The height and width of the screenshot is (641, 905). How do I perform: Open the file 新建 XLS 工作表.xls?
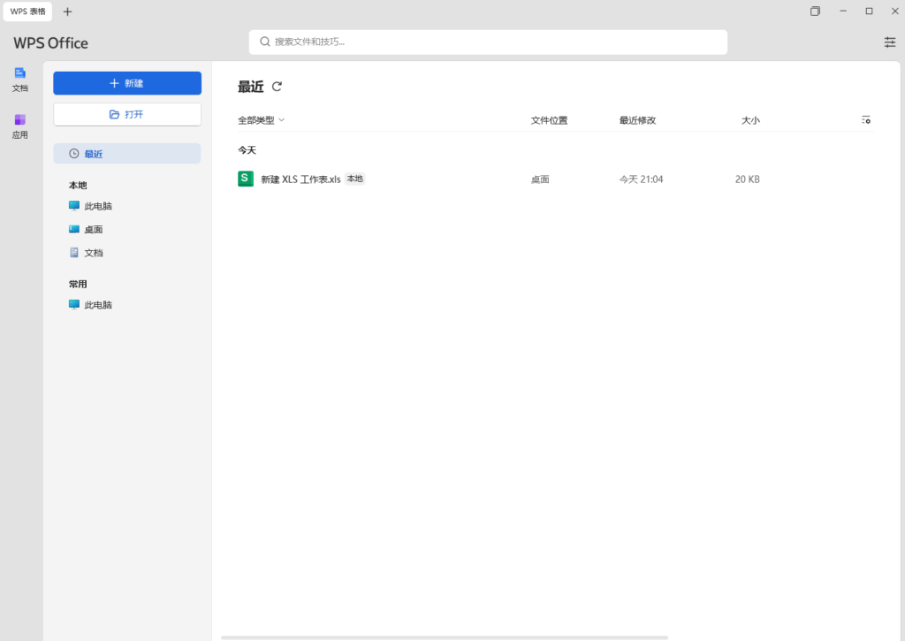tap(300, 179)
